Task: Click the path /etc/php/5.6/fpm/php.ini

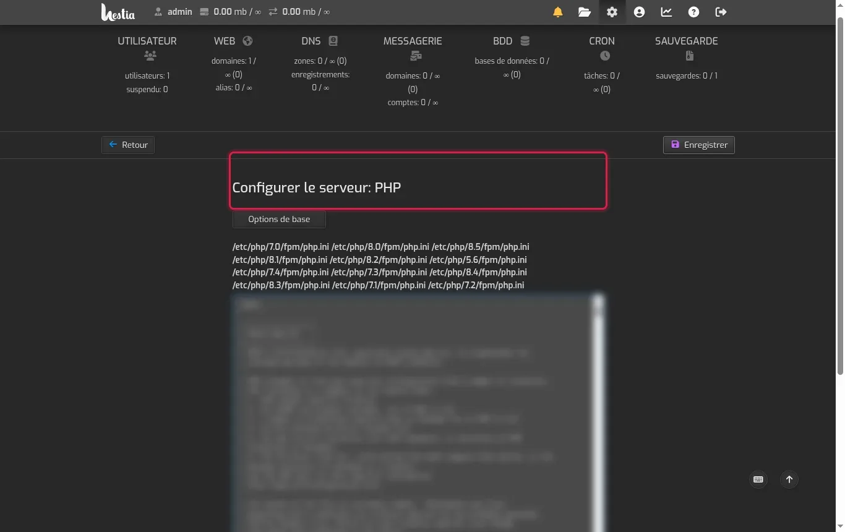Action: tap(478, 260)
